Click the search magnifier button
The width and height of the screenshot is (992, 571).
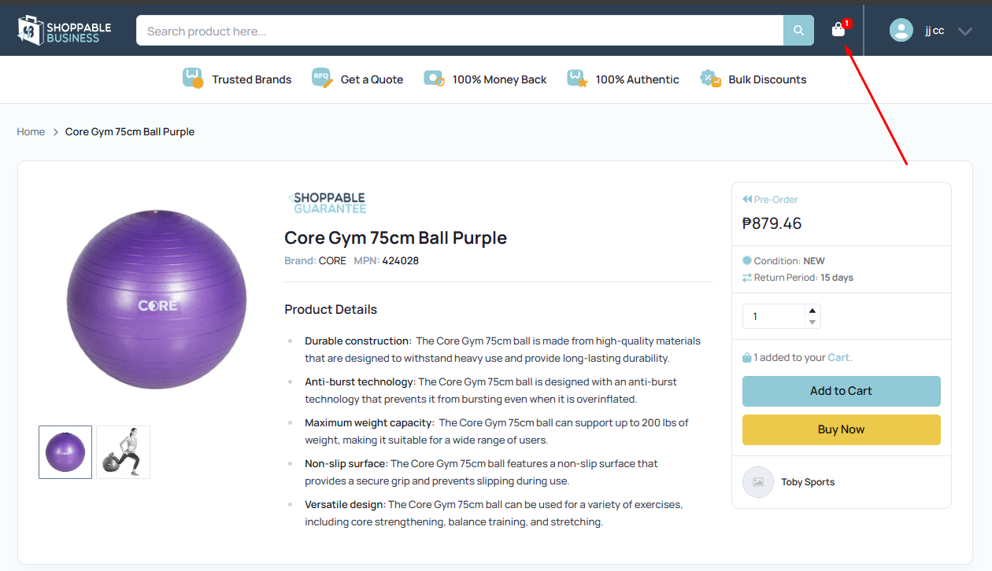coord(798,31)
